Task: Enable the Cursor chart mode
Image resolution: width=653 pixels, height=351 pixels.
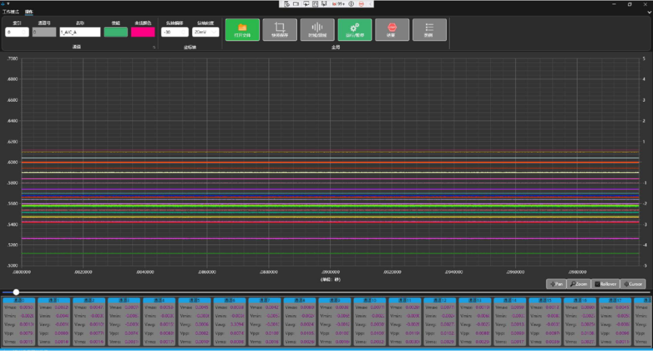Action: [632, 284]
